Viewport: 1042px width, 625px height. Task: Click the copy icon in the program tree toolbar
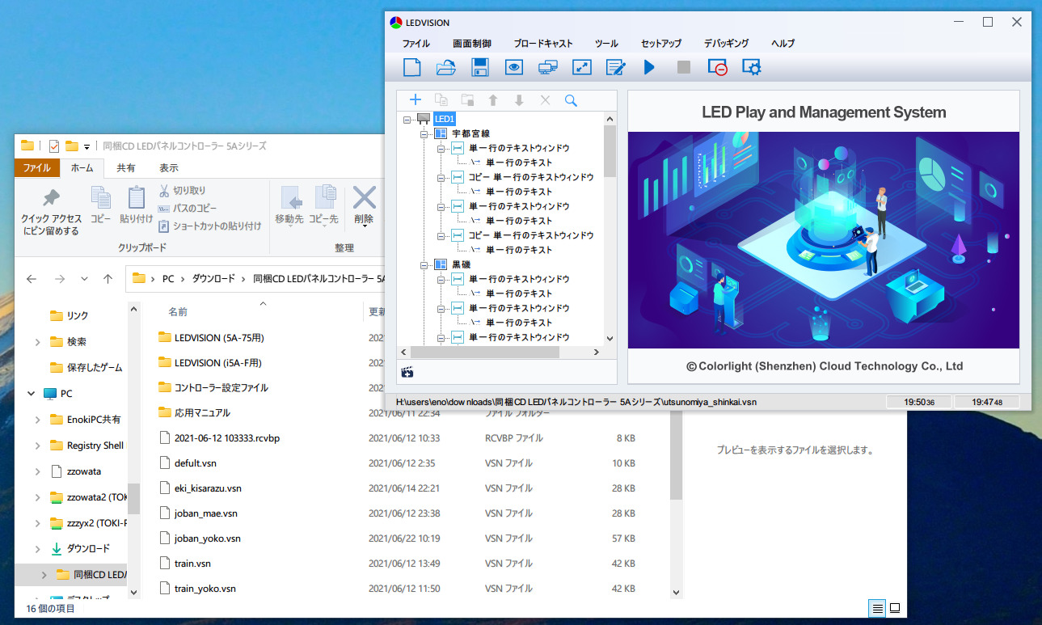tap(441, 99)
